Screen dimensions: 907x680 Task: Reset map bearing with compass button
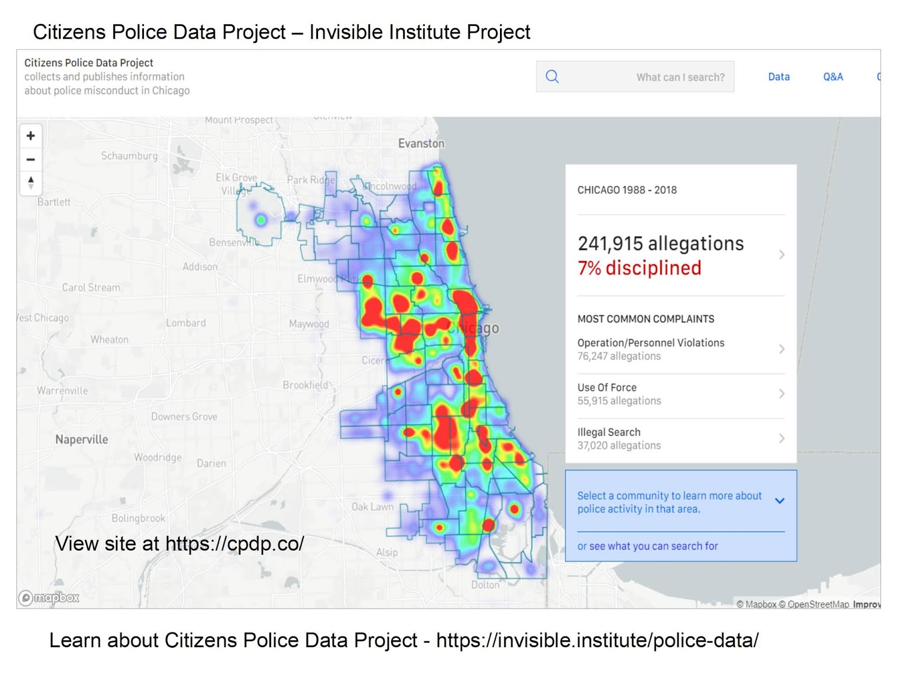point(31,183)
